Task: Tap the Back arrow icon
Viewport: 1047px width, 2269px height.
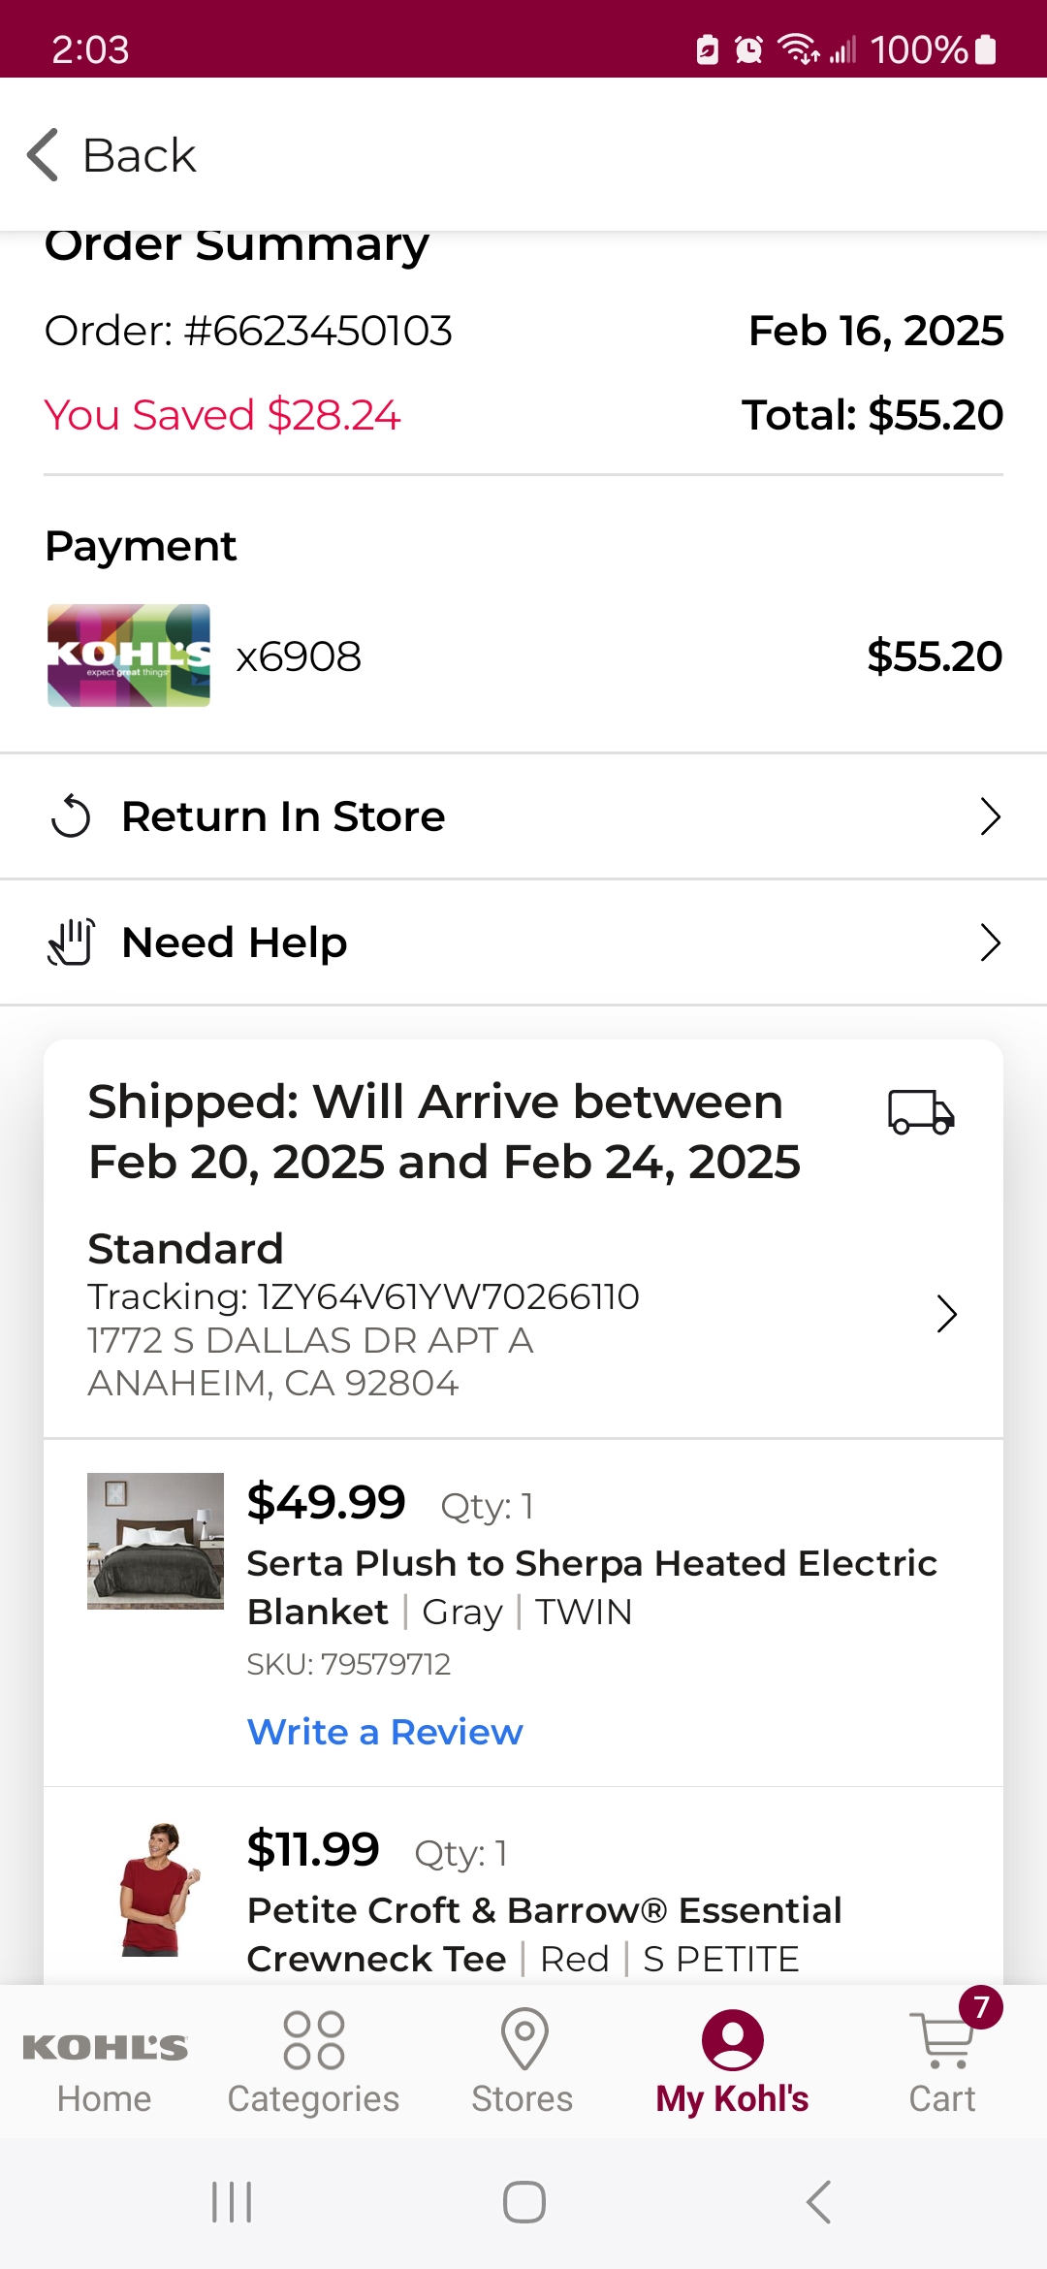Action: [x=43, y=154]
